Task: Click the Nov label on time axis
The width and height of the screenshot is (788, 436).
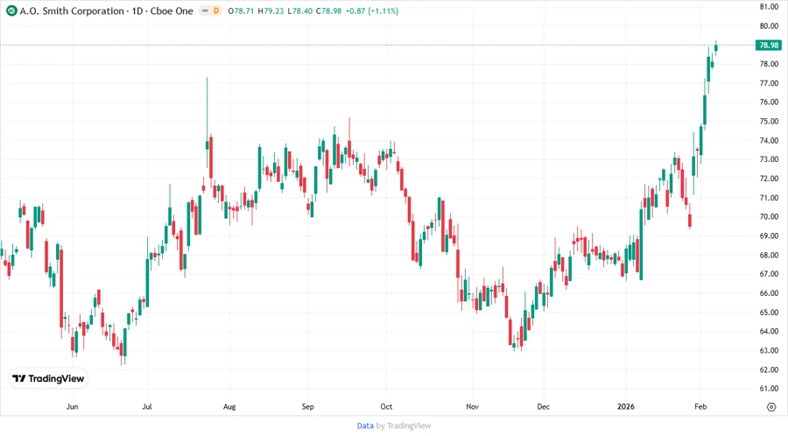Action: [473, 406]
